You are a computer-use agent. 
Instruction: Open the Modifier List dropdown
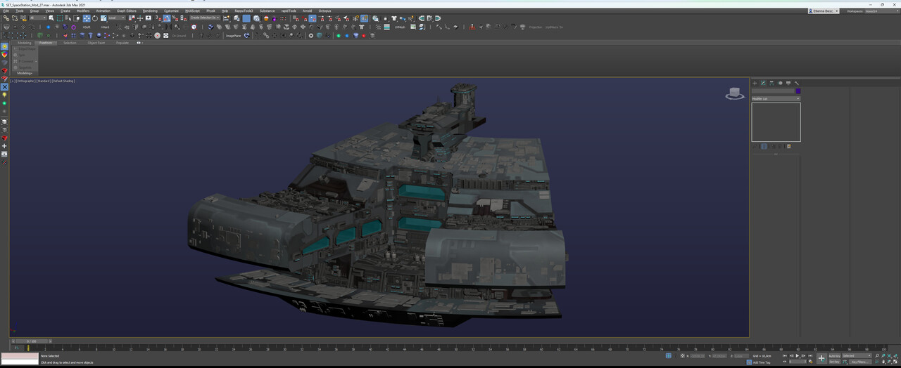point(776,98)
